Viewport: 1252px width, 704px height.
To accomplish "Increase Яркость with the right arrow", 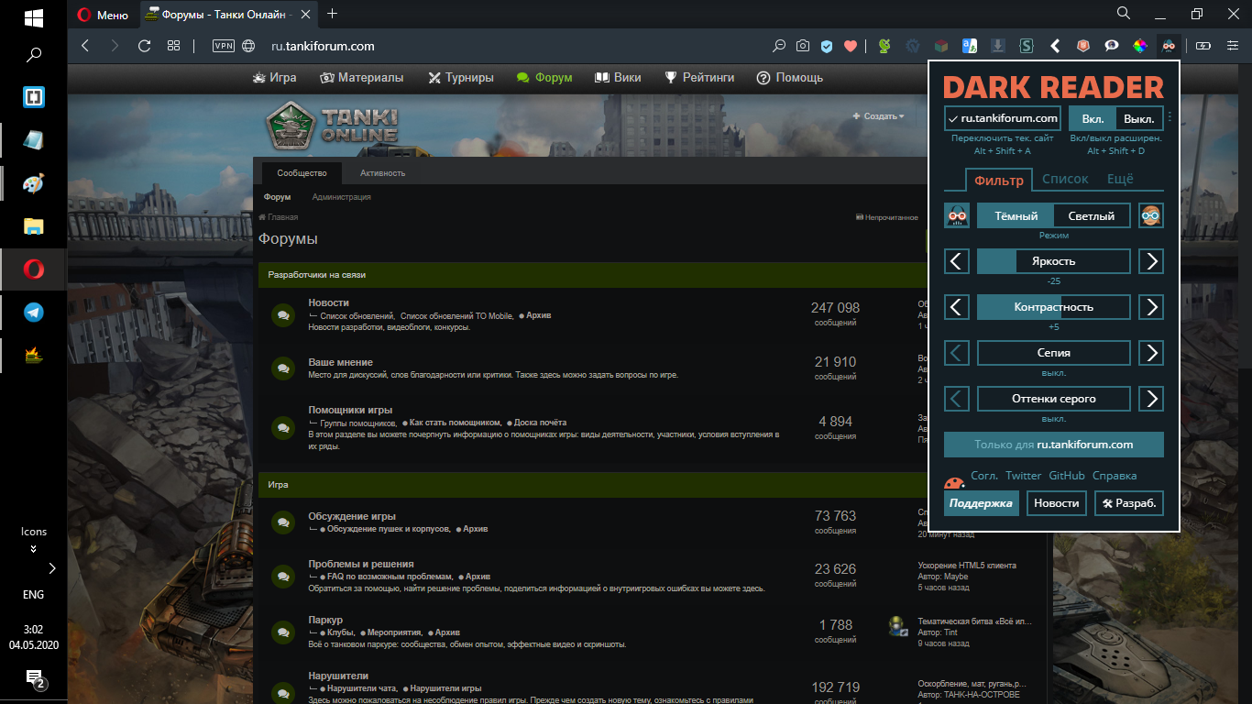I will point(1151,261).
